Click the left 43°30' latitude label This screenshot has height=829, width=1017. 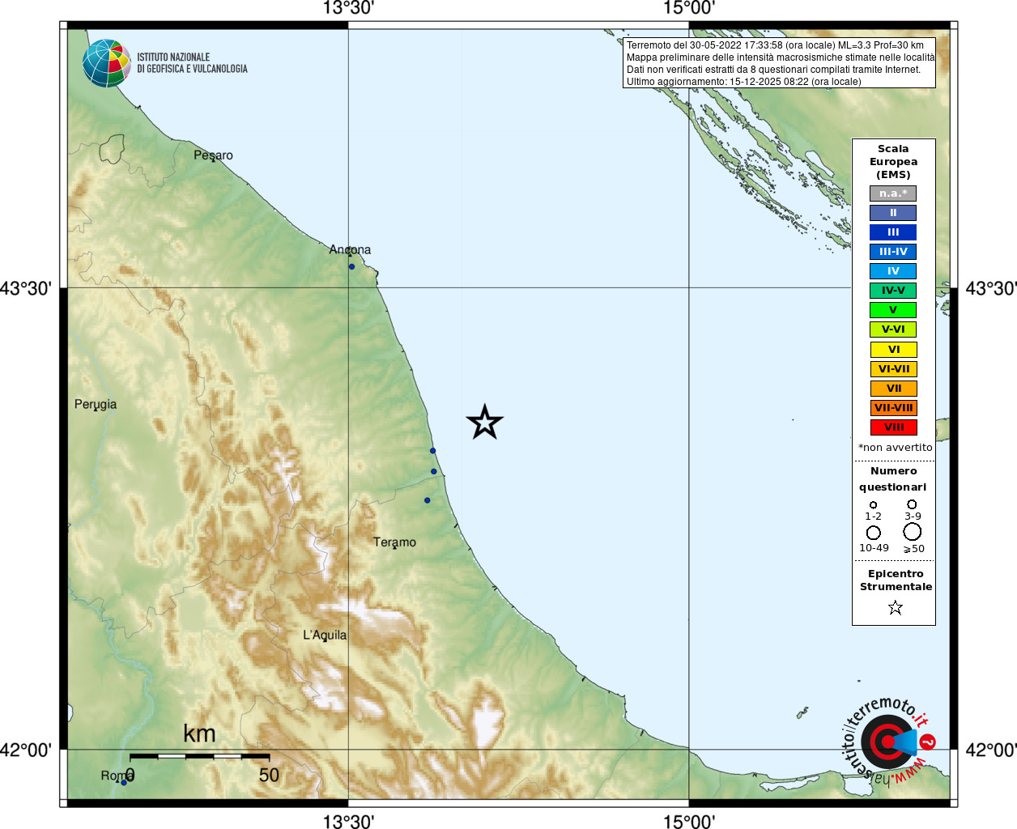pyautogui.click(x=26, y=288)
